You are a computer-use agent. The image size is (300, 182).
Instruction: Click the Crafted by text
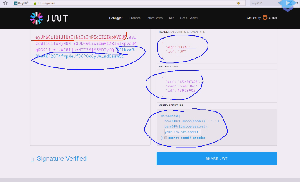(253, 18)
